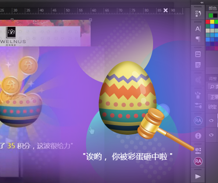Open the layer filter type dropdown with magnifier

tap(213, 86)
